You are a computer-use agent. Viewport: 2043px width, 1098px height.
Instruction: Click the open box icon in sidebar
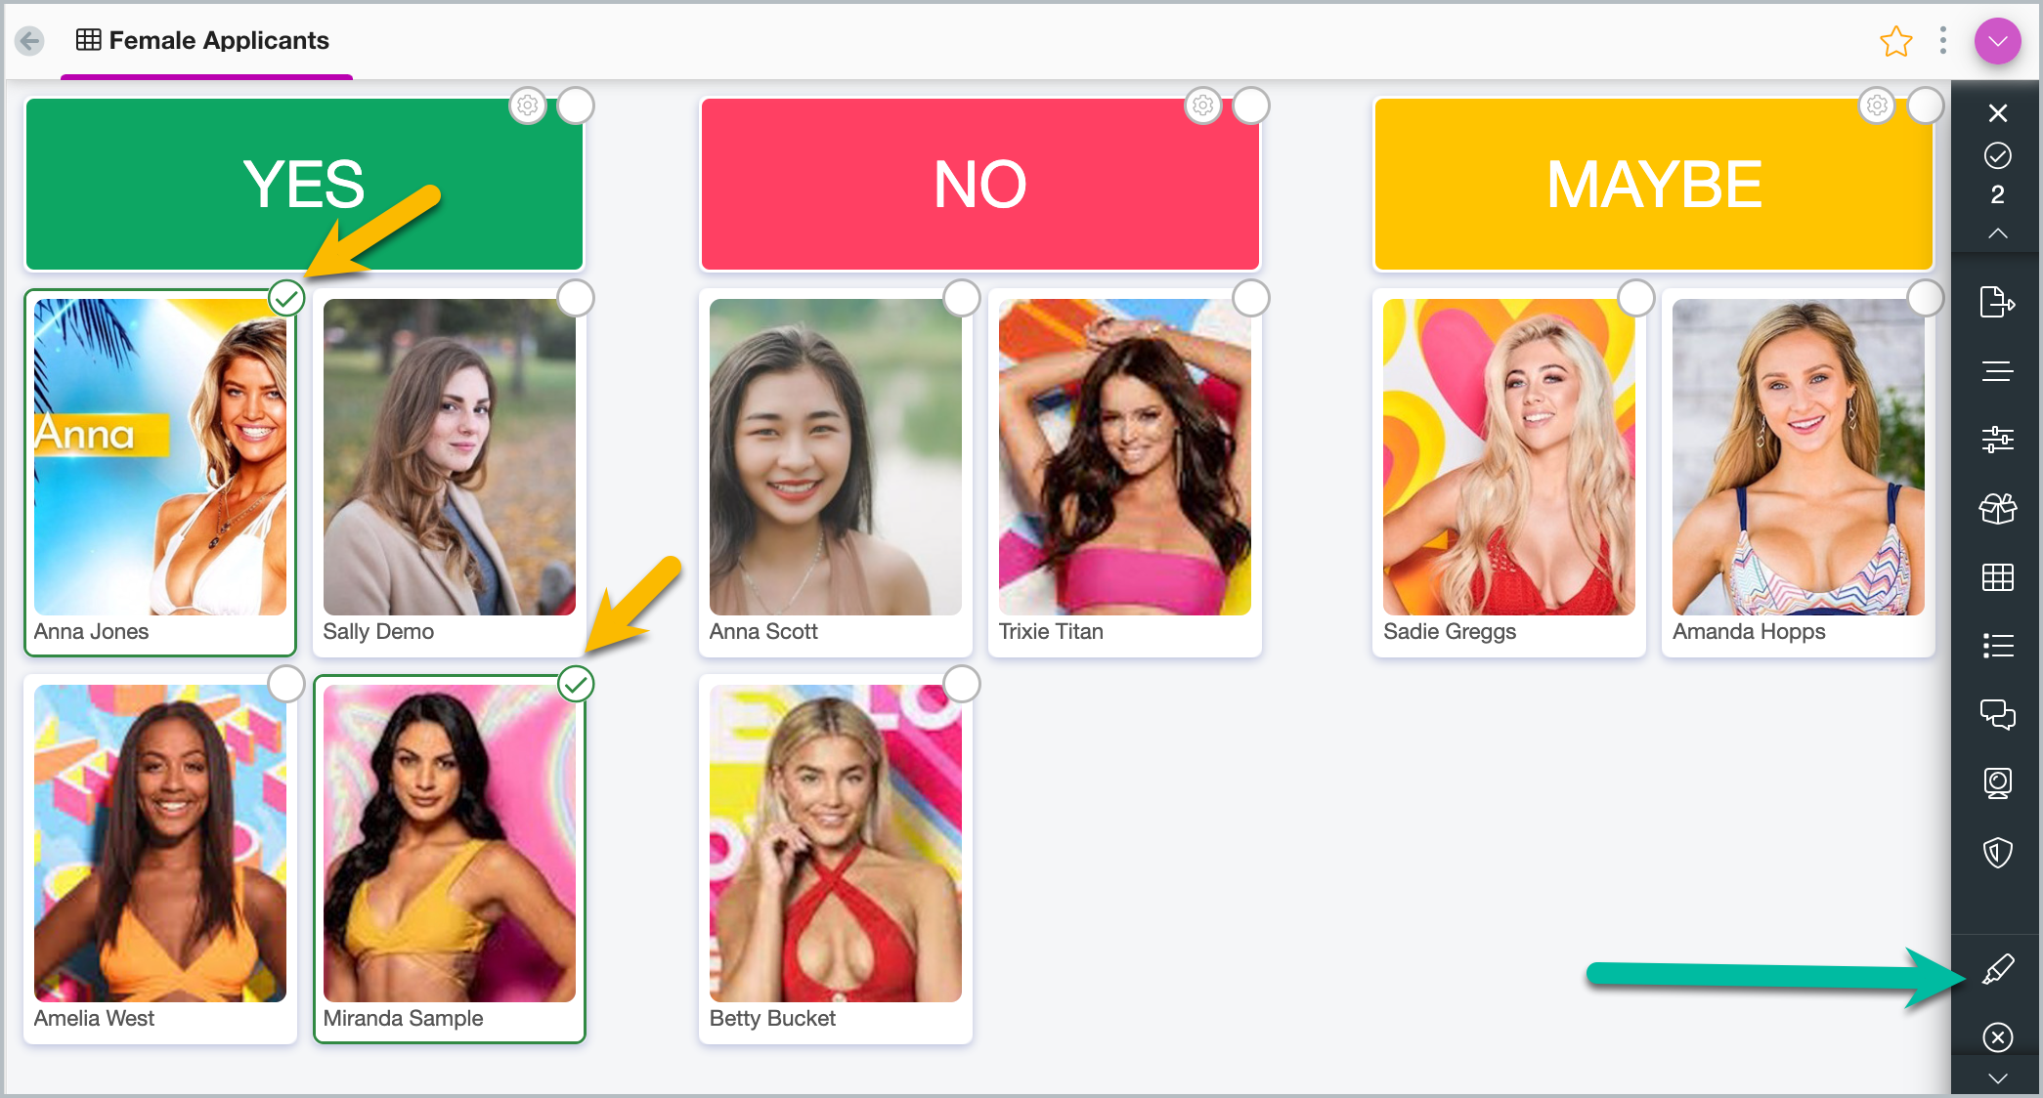click(x=1997, y=508)
